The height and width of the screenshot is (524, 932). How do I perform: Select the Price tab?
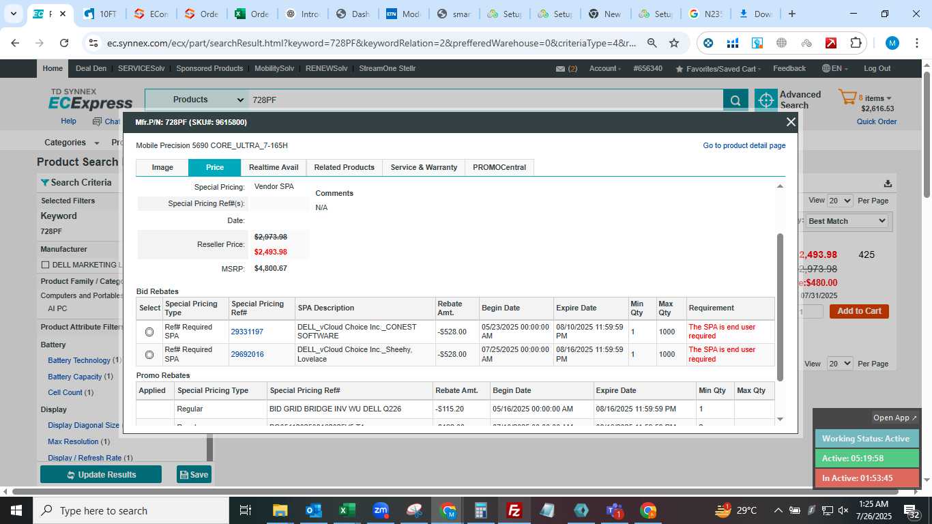tap(215, 168)
